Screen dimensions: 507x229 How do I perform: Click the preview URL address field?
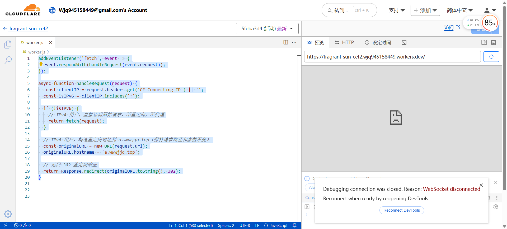(392, 57)
